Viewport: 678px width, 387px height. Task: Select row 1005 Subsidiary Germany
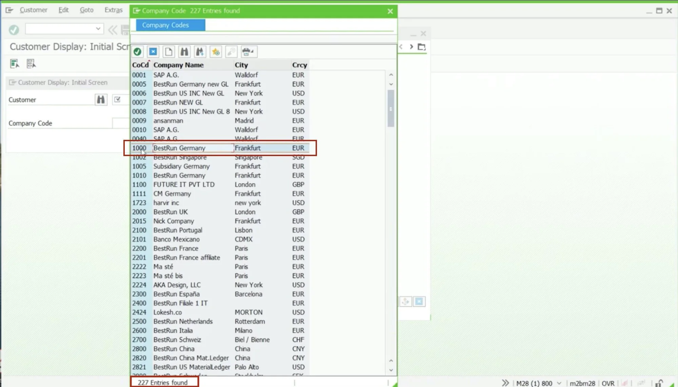tap(220, 166)
